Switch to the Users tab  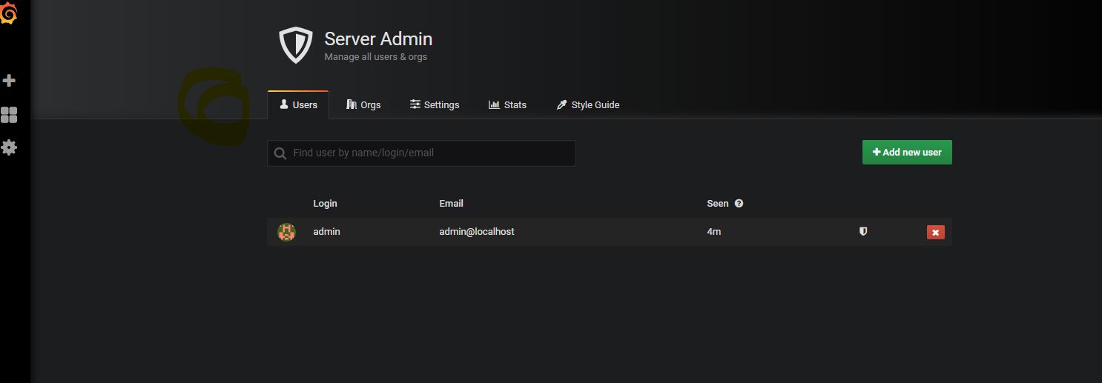(298, 104)
